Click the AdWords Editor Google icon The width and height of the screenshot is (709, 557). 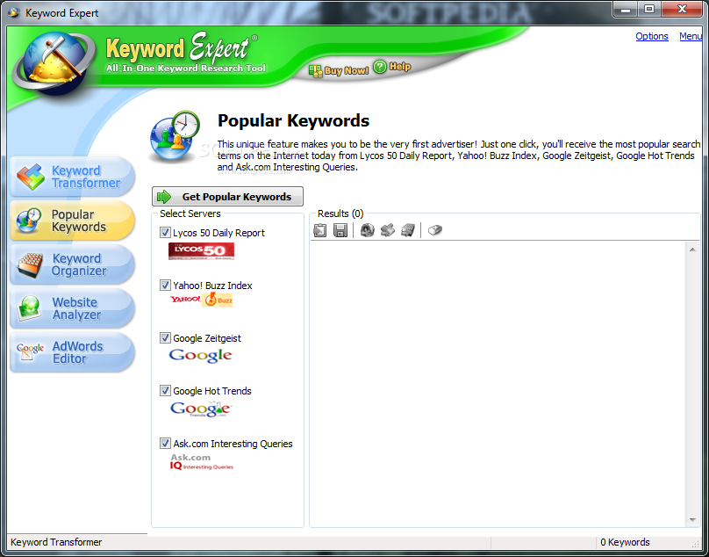[x=31, y=351]
